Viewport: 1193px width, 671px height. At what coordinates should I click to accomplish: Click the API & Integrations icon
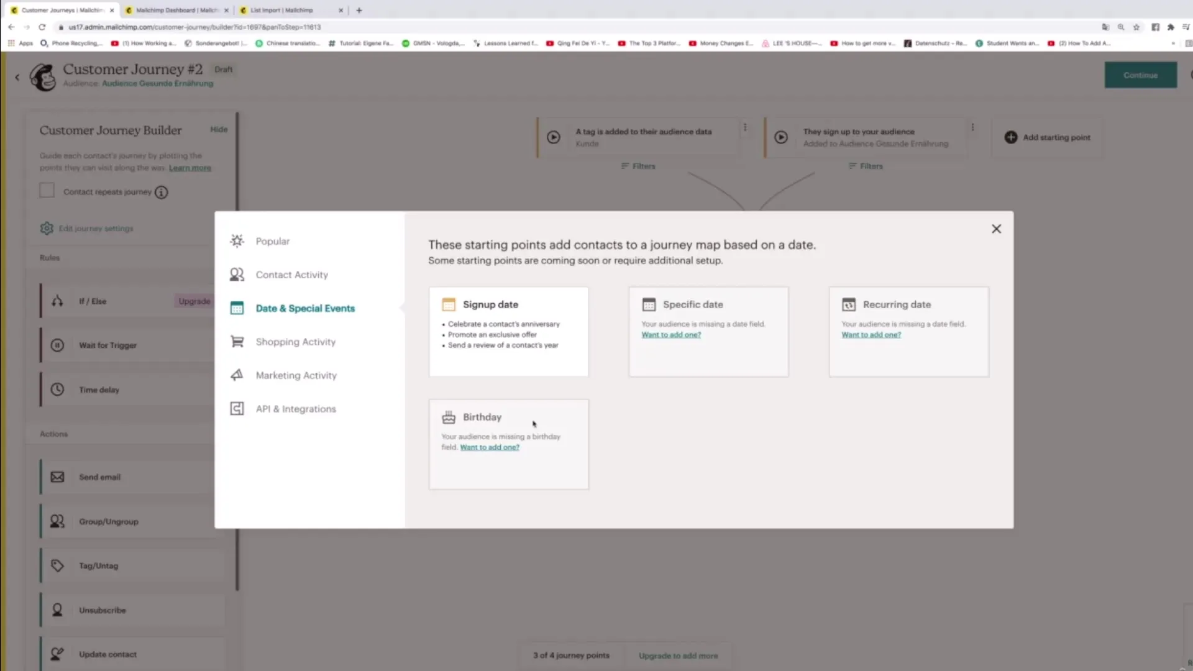click(x=237, y=409)
